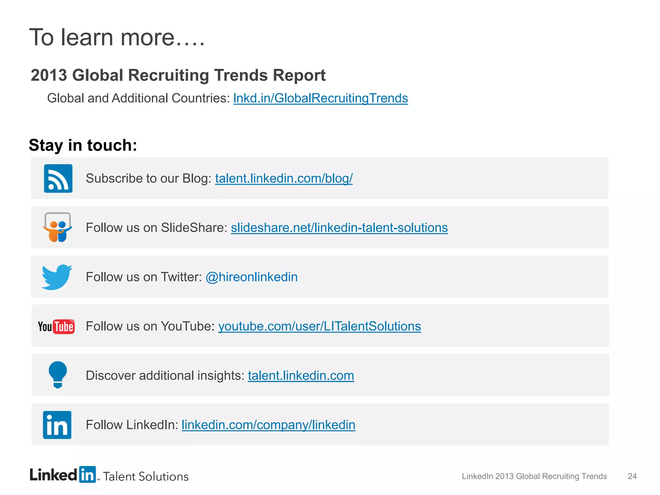The width and height of the screenshot is (660, 495).
Task: Open the talent.linkedin.com/blog/ link
Action: click(284, 178)
